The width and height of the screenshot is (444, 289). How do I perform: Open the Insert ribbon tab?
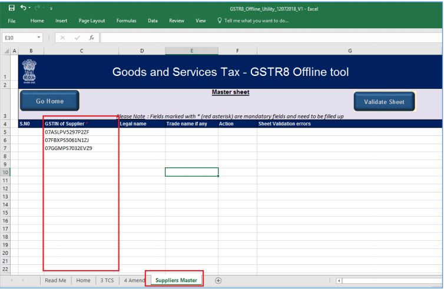pyautogui.click(x=61, y=21)
